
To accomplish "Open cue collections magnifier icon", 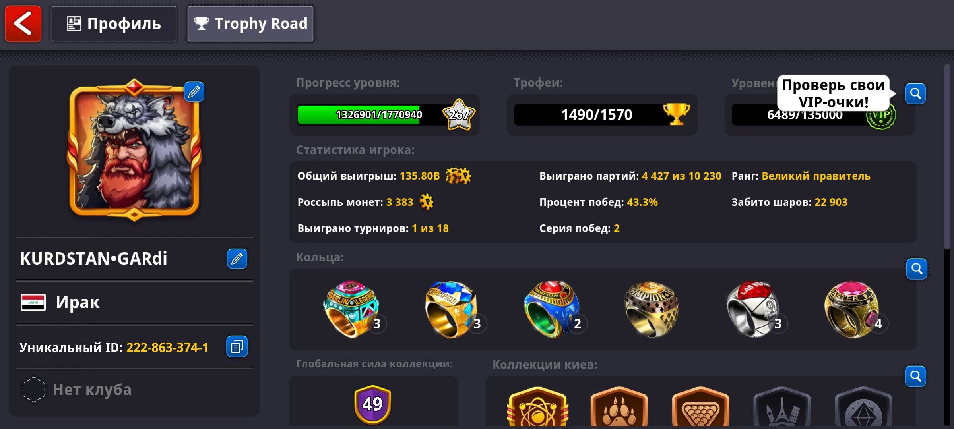I will tap(915, 376).
